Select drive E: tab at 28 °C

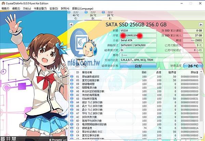click(110, 16)
